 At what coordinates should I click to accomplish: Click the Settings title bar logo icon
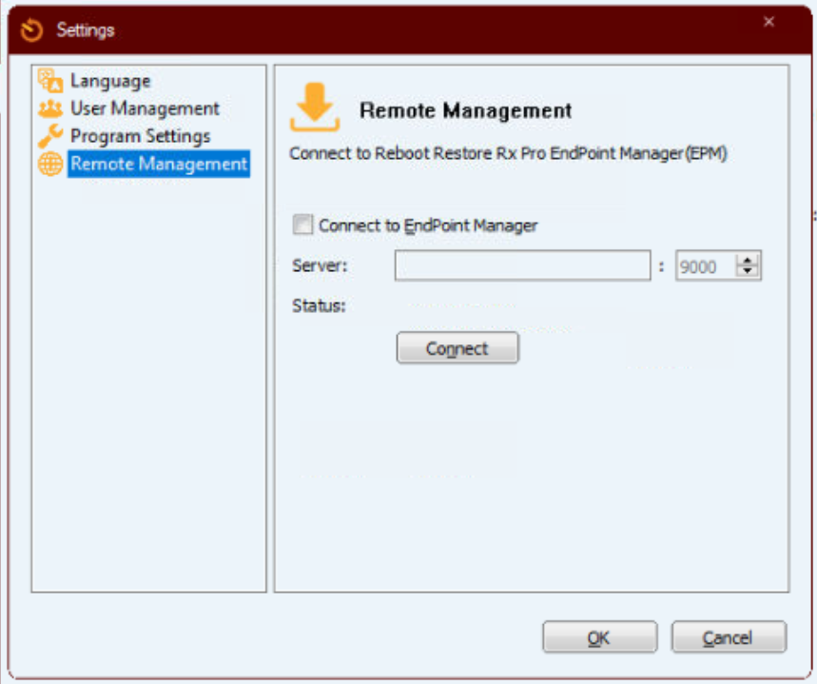pos(31,30)
